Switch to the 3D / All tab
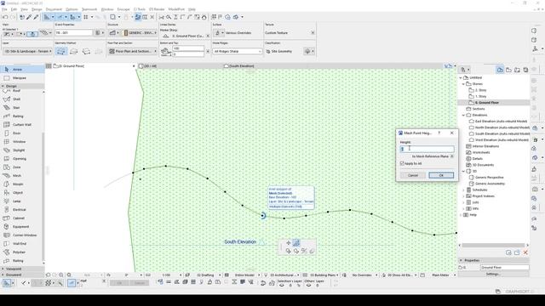Image resolution: width=545 pixels, height=306 pixels. point(148,66)
